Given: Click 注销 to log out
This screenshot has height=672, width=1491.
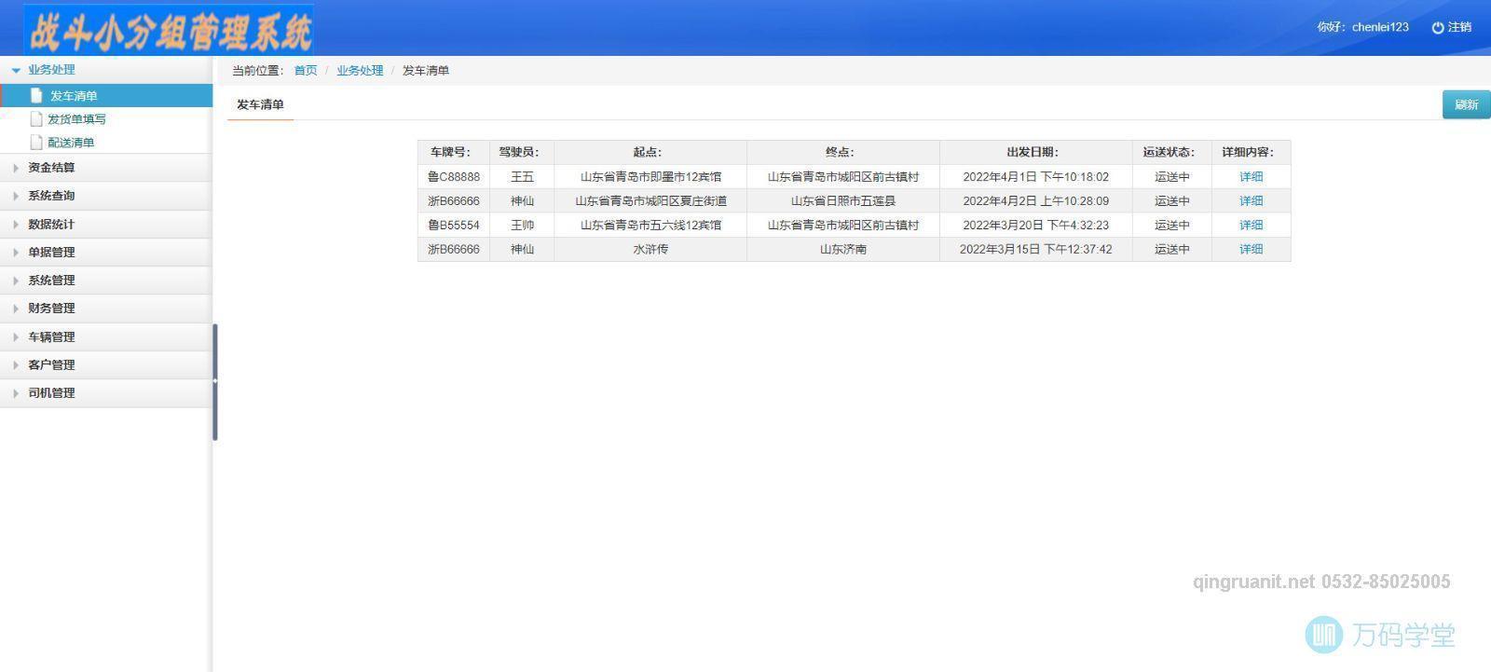Looking at the screenshot, I should click(1459, 27).
